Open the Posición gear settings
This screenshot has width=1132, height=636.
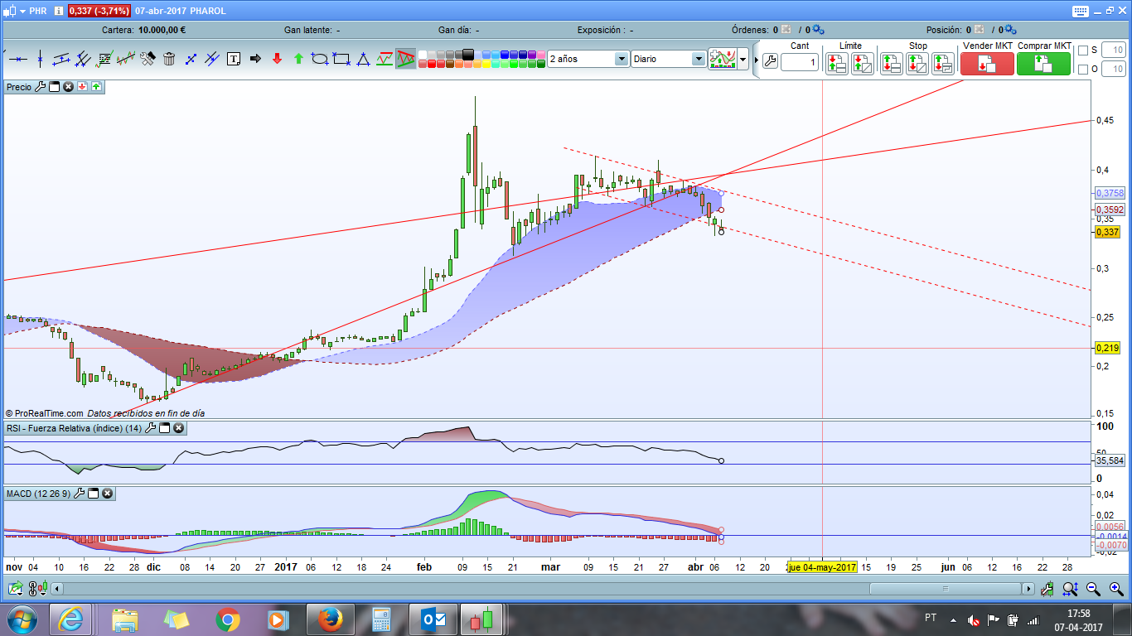click(1010, 30)
